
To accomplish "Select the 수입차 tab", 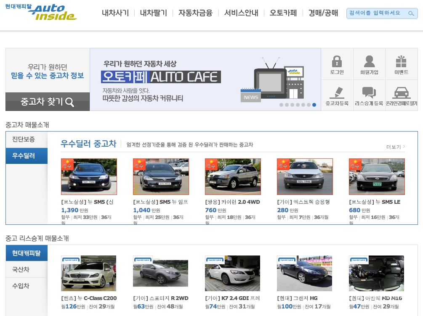I will click(21, 286).
